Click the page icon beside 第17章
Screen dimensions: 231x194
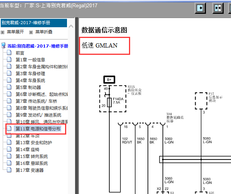pos(9,170)
